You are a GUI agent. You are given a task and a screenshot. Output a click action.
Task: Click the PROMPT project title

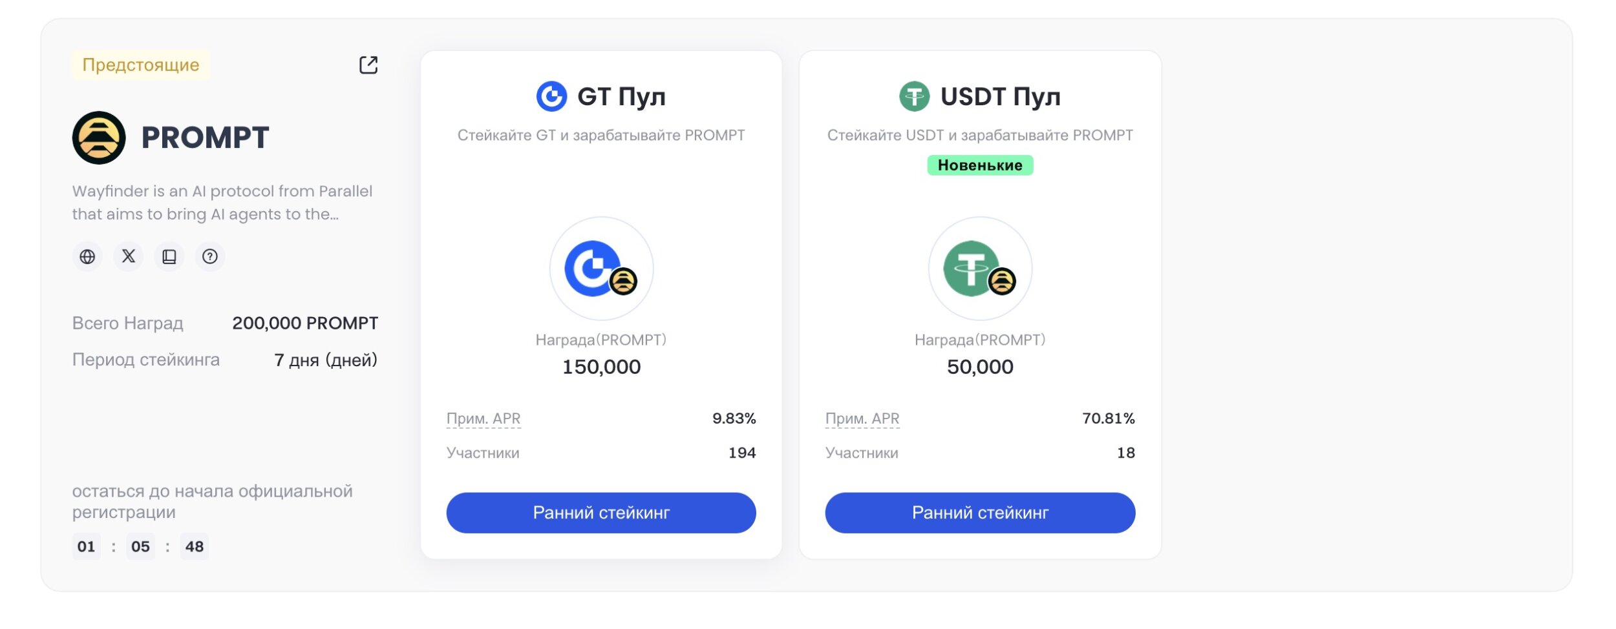tap(205, 138)
